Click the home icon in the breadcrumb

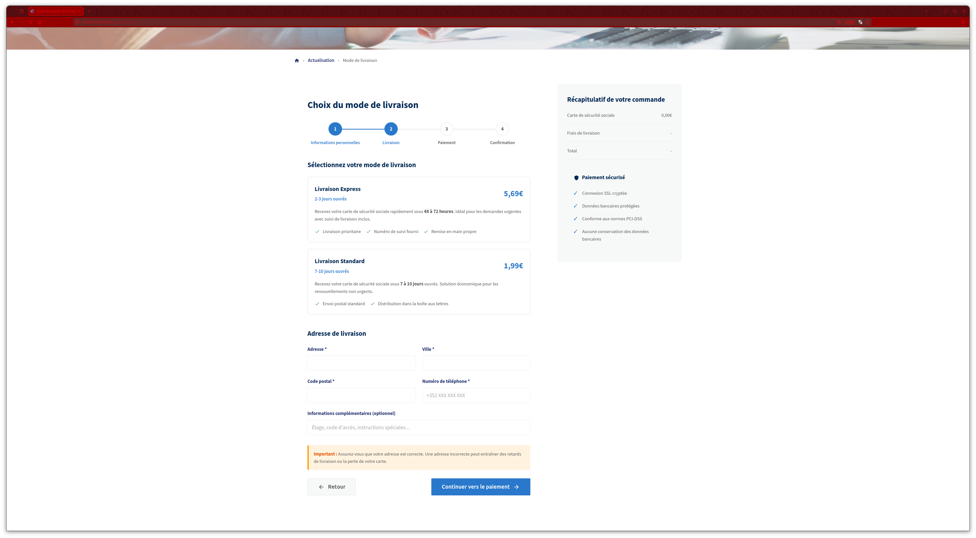point(297,61)
